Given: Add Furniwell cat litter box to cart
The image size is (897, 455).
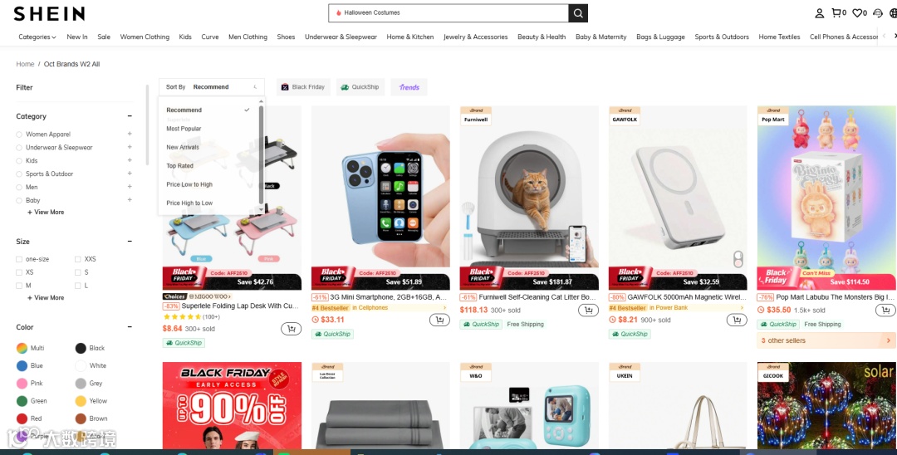Looking at the screenshot, I should click(x=588, y=311).
